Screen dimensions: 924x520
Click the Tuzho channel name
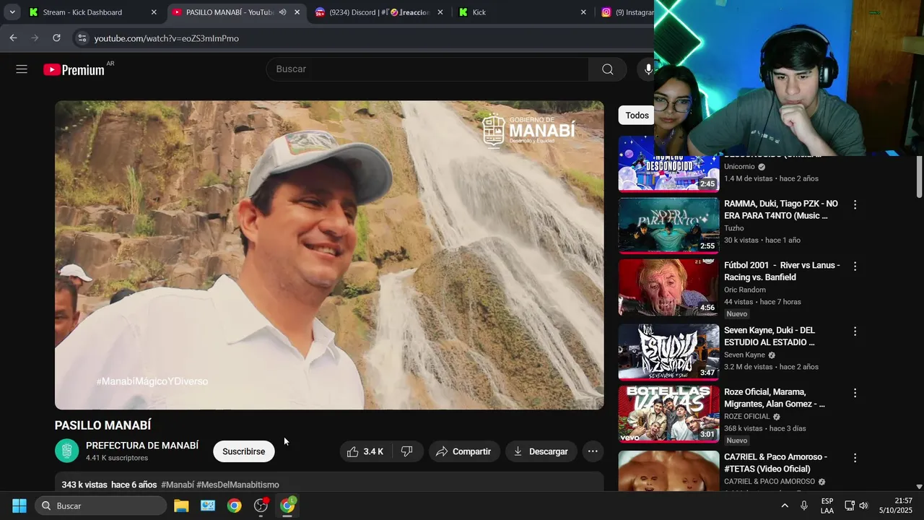click(734, 228)
